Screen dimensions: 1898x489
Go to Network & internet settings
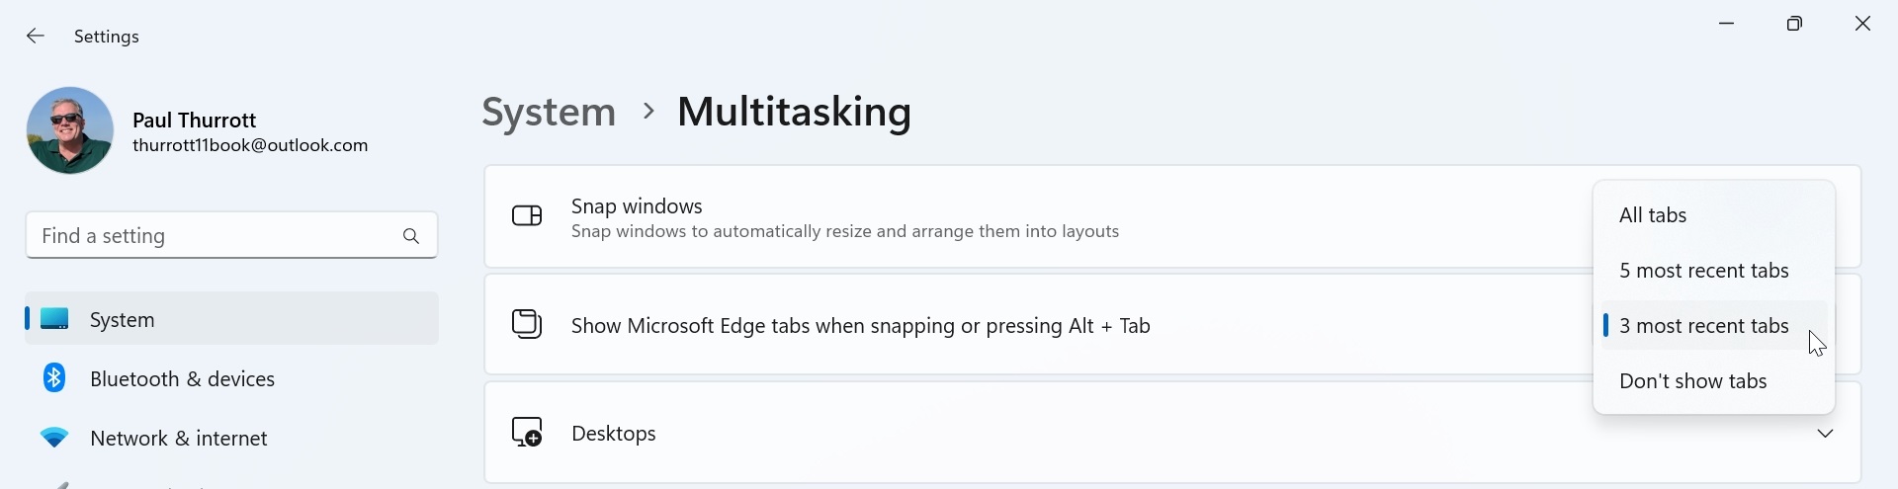click(179, 439)
